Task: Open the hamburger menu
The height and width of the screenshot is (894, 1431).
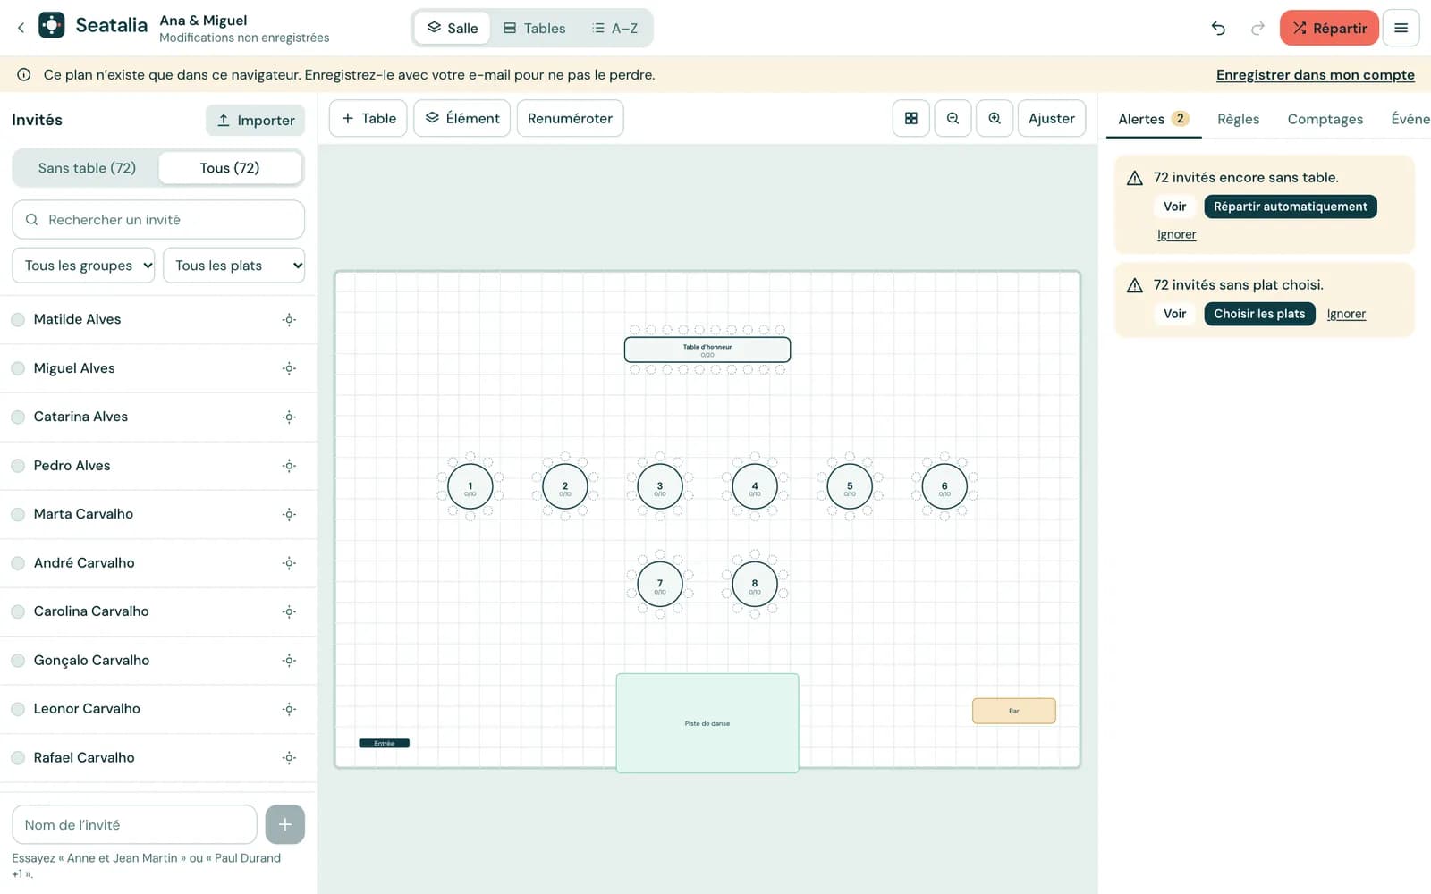Action: pos(1401,28)
